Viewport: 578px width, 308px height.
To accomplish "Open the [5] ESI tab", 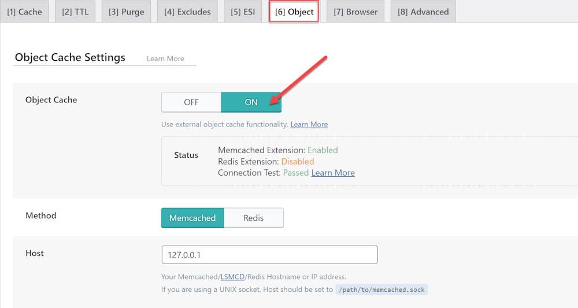I will point(243,12).
